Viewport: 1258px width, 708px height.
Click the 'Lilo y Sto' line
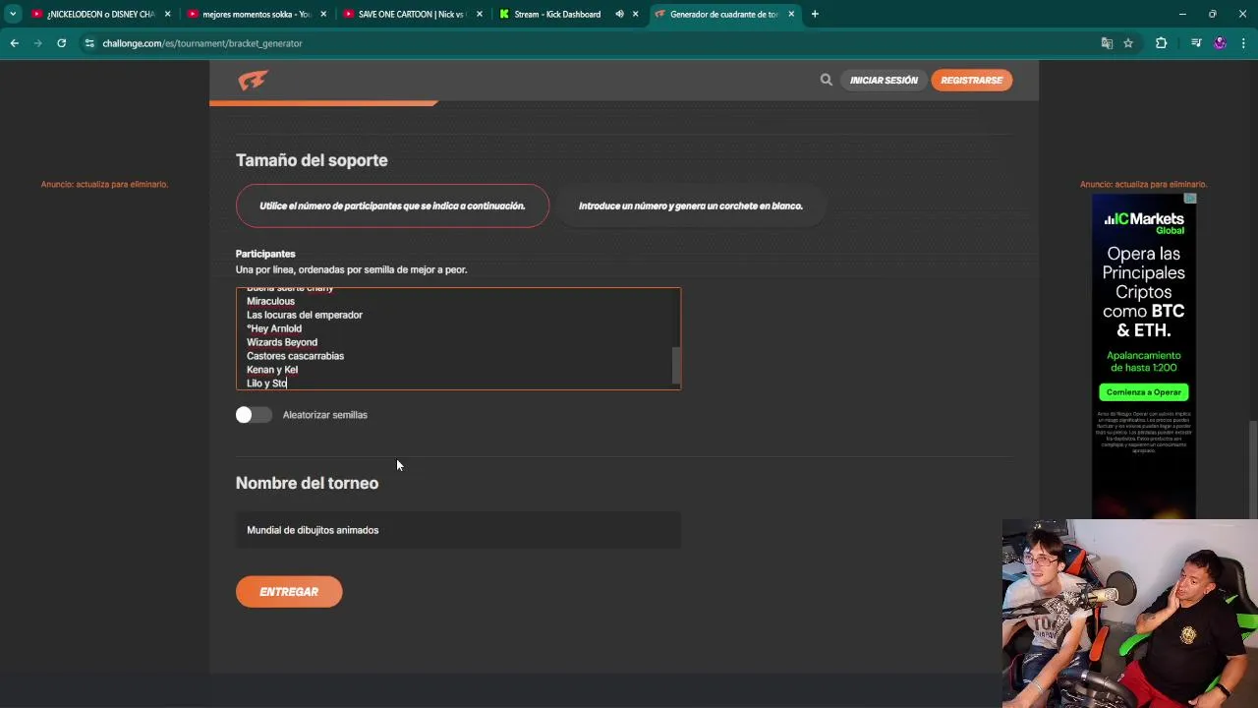click(266, 383)
